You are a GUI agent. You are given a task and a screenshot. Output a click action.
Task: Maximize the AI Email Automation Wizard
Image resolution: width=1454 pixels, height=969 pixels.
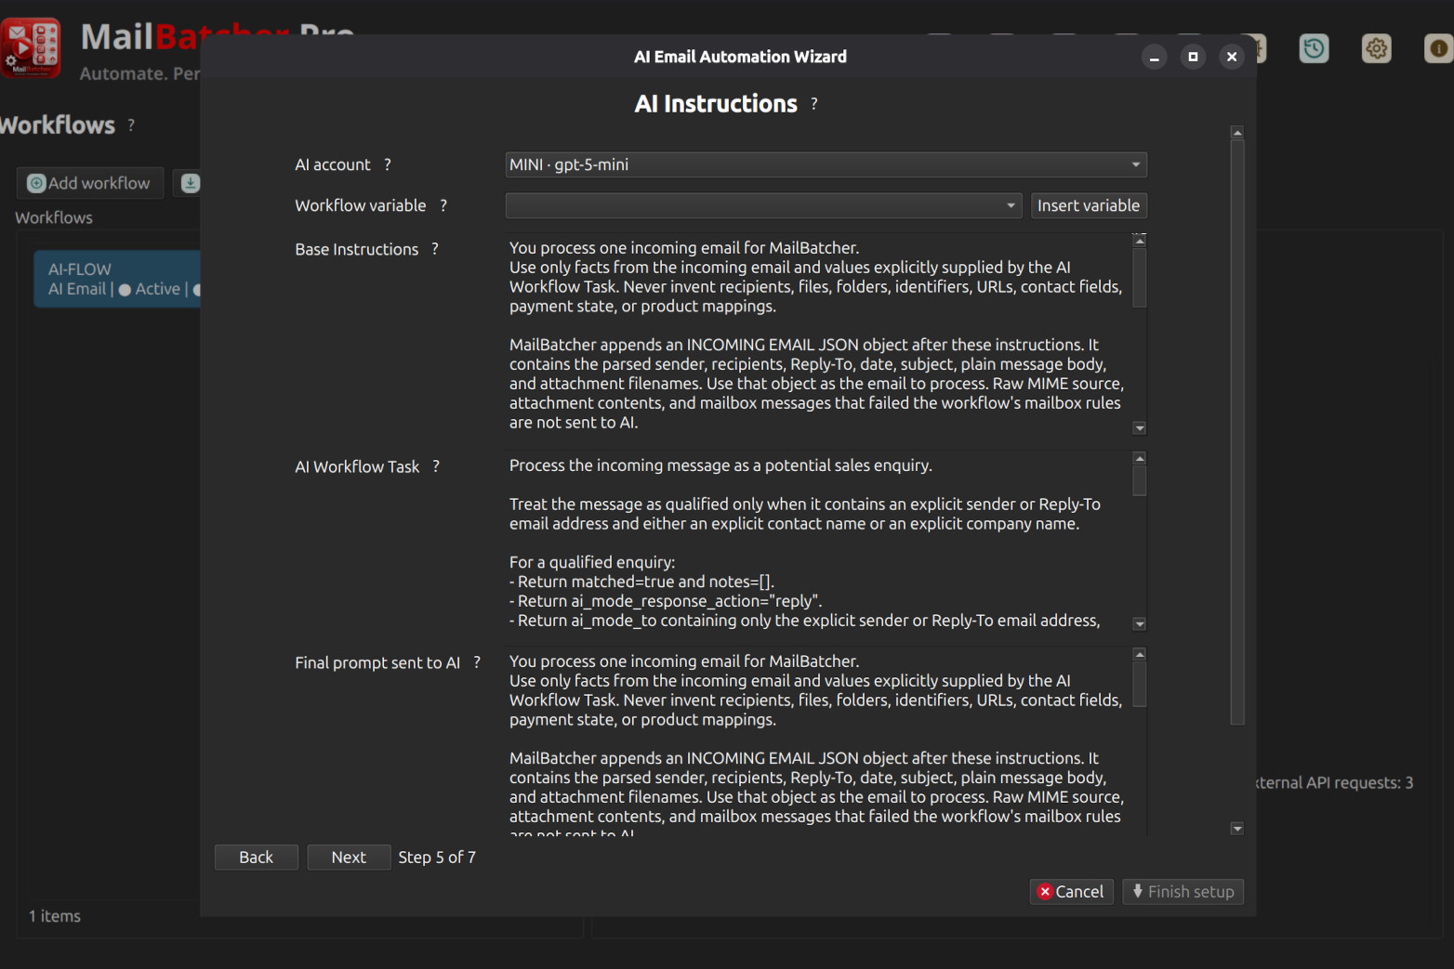pyautogui.click(x=1193, y=57)
